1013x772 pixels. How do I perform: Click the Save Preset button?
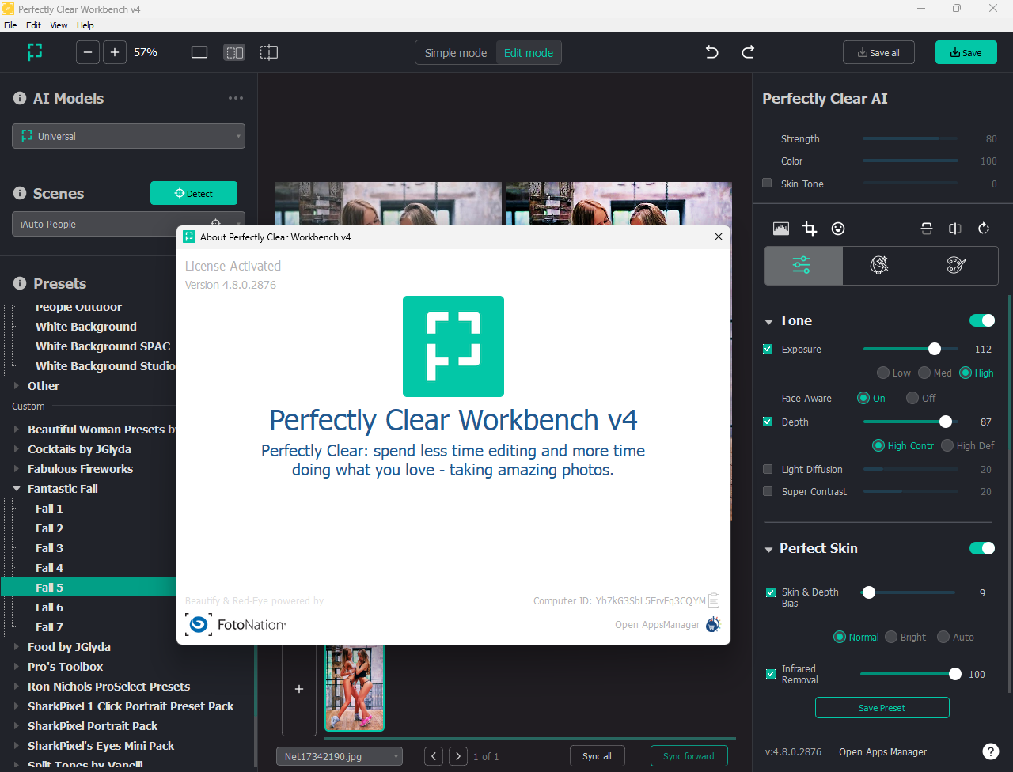[x=882, y=708]
